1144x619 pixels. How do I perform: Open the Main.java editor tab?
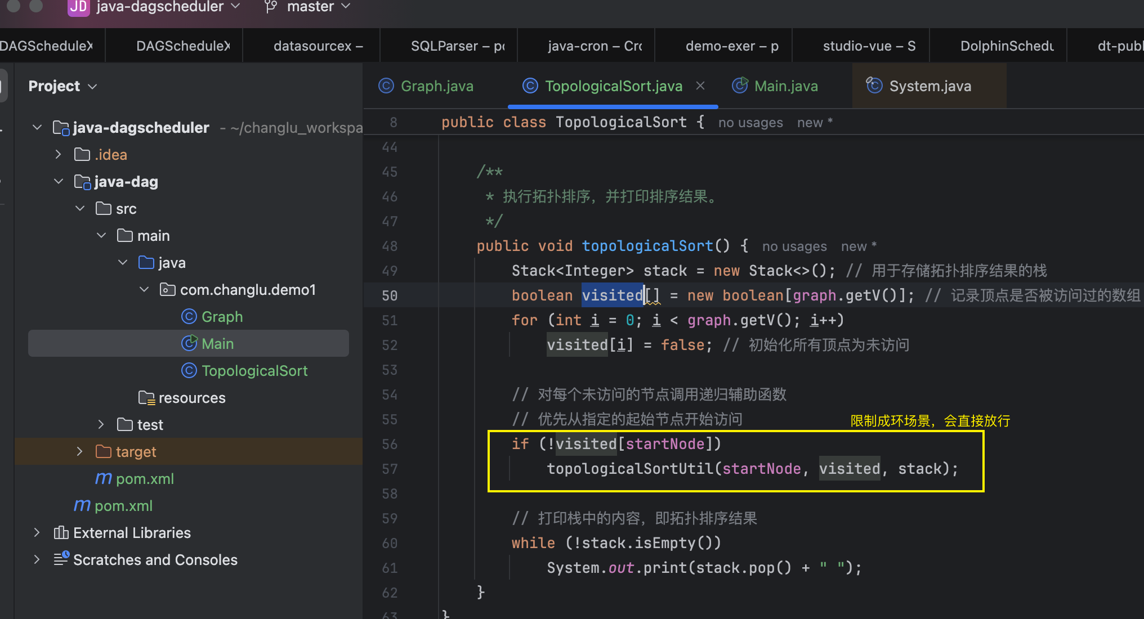pos(786,86)
